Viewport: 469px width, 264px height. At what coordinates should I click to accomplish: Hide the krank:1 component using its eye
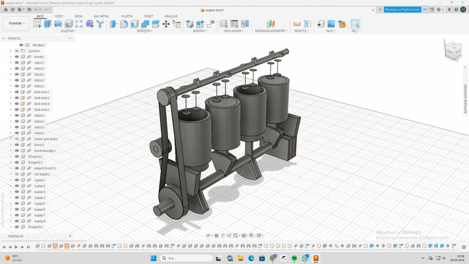(x=17, y=57)
